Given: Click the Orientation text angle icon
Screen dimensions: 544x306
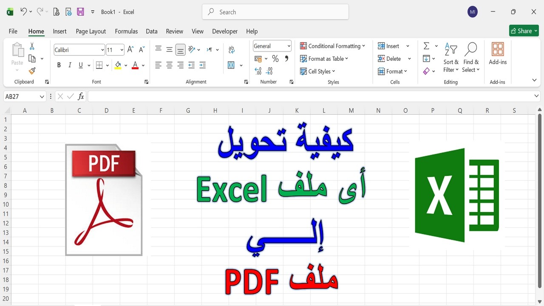Looking at the screenshot, I should [x=191, y=50].
